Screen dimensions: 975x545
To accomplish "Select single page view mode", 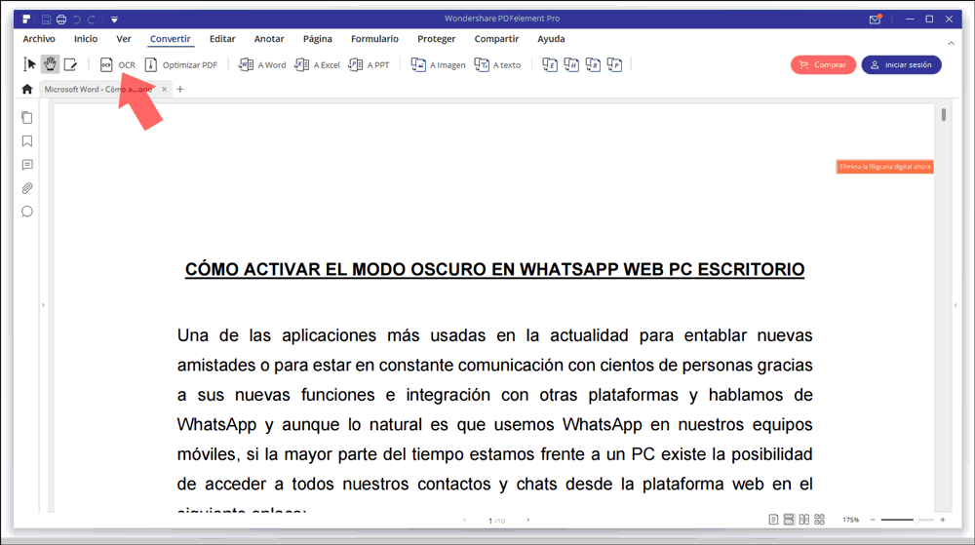I will pyautogui.click(x=773, y=520).
